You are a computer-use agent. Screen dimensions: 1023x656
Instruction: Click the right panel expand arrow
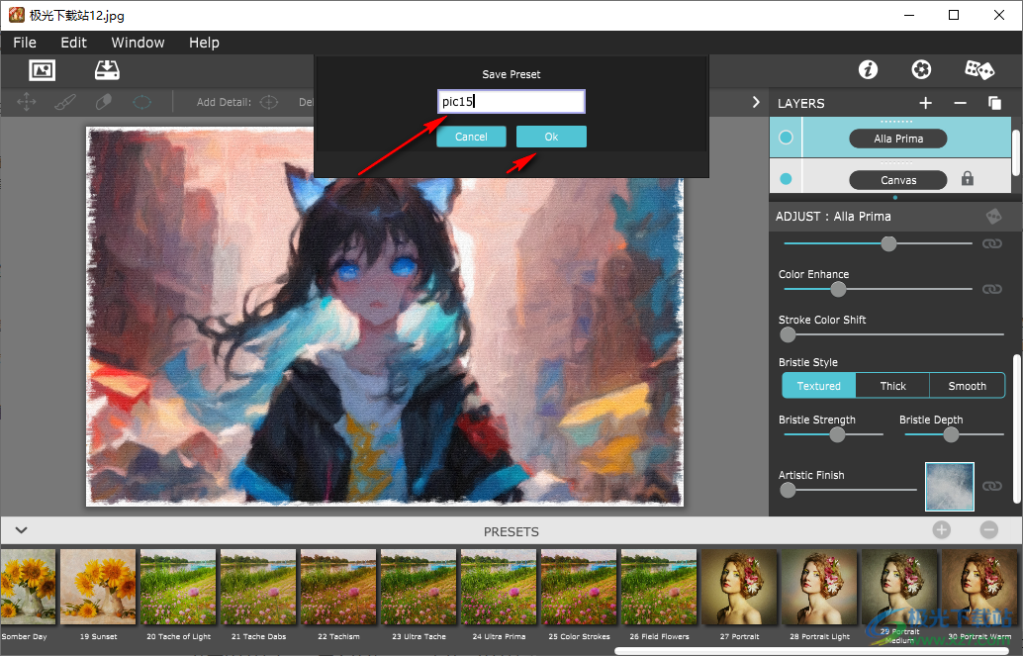[x=756, y=101]
